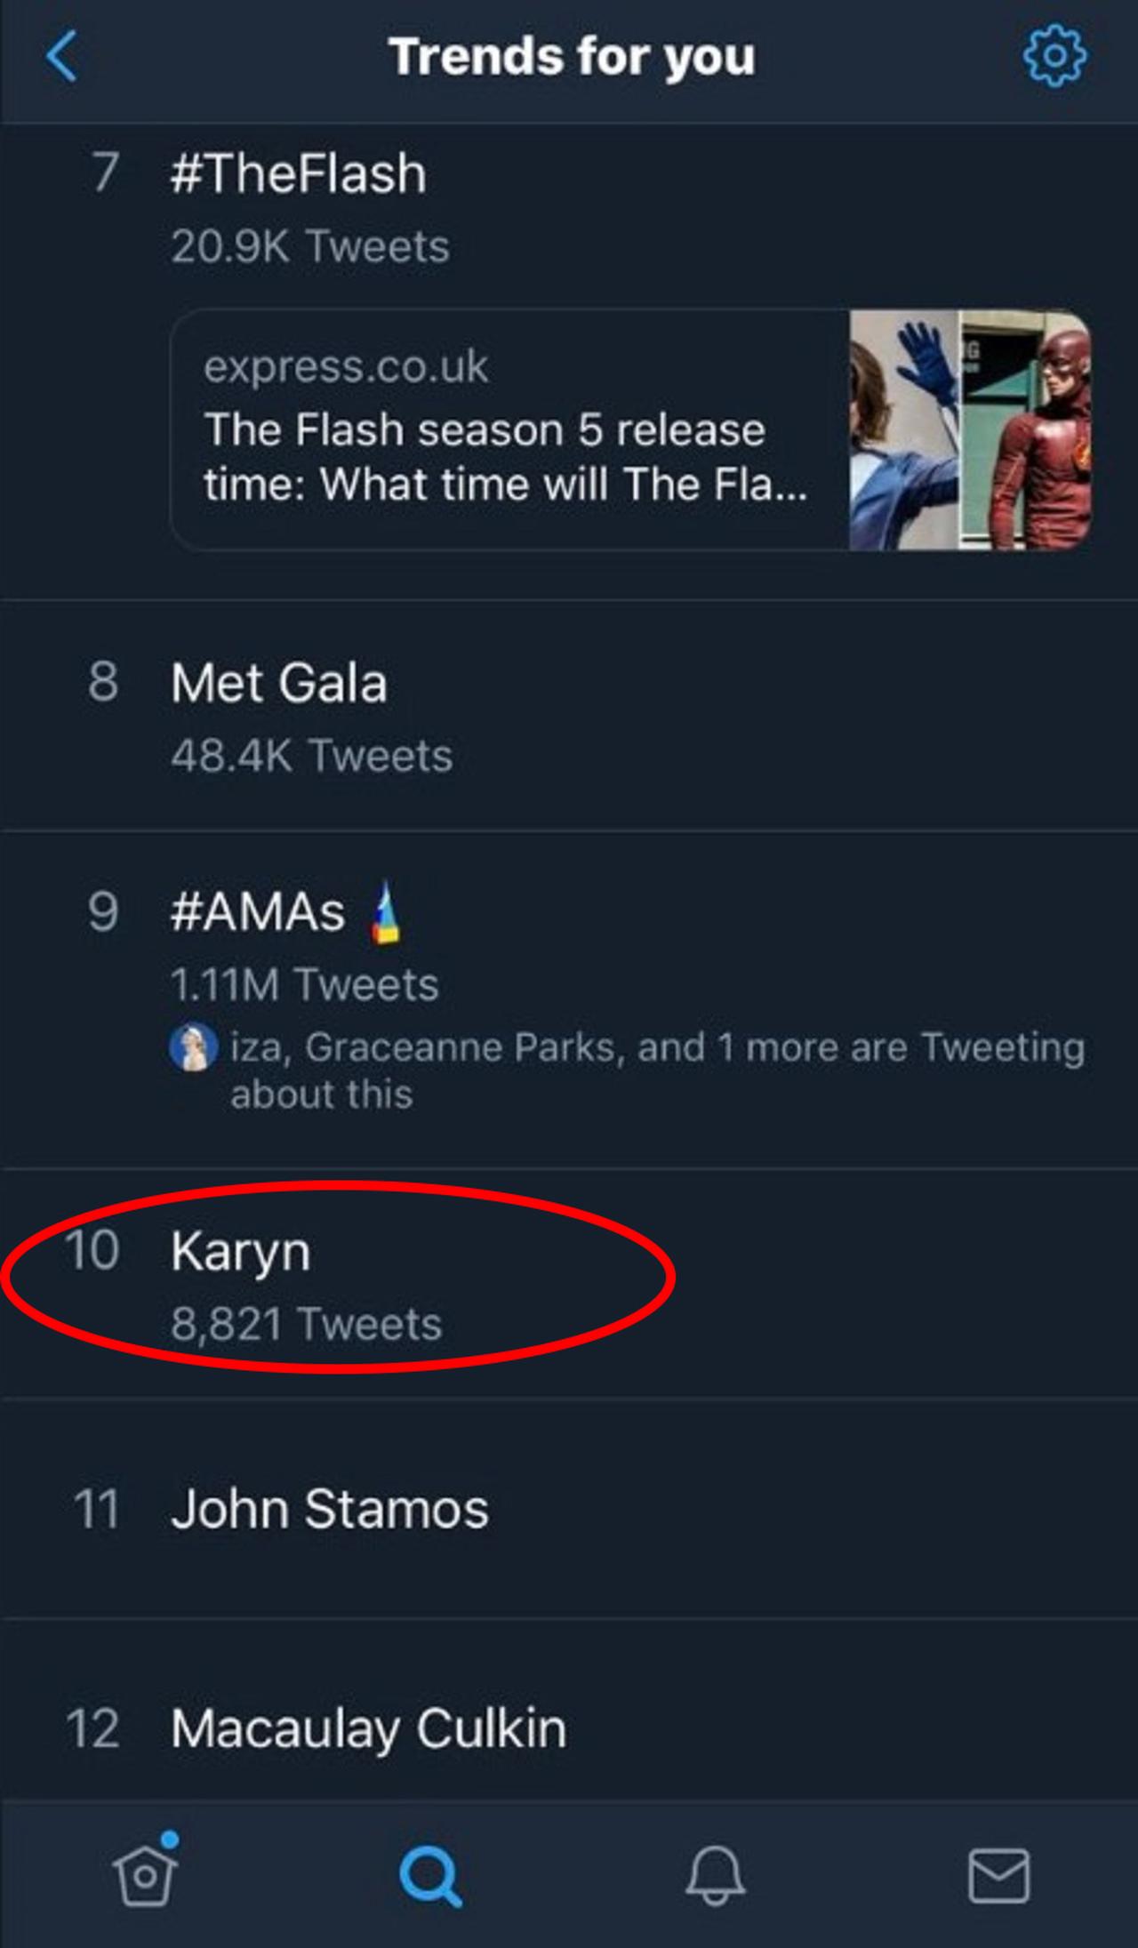This screenshot has height=1948, width=1138.
Task: Tap the profile avatar beside iza
Action: (193, 1047)
